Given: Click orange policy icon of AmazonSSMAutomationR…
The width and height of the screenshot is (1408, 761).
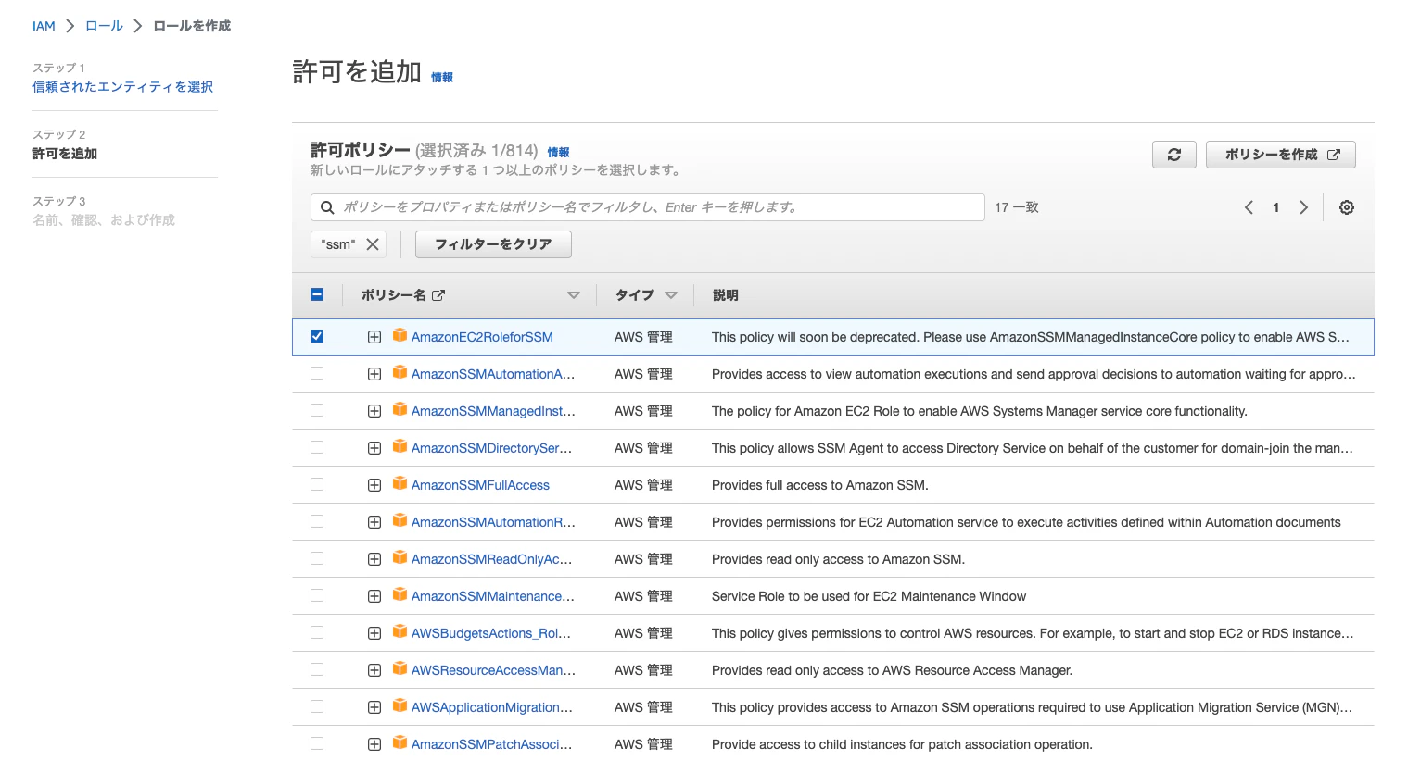Looking at the screenshot, I should pyautogui.click(x=400, y=520).
